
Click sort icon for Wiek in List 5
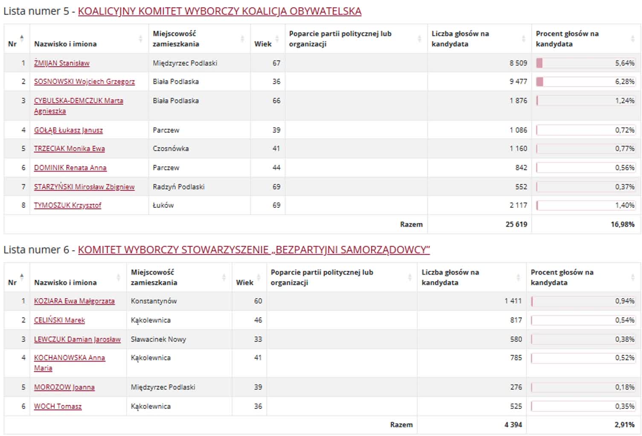[277, 39]
